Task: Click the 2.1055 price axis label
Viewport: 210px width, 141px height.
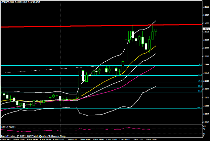Action: pos(206,23)
